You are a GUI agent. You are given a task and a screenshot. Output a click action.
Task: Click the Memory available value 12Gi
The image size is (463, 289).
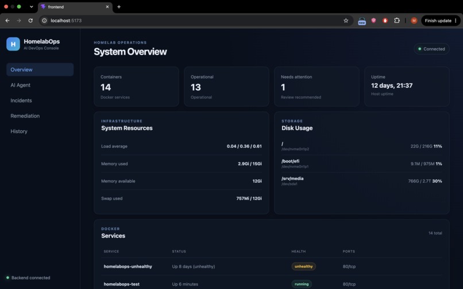click(257, 181)
